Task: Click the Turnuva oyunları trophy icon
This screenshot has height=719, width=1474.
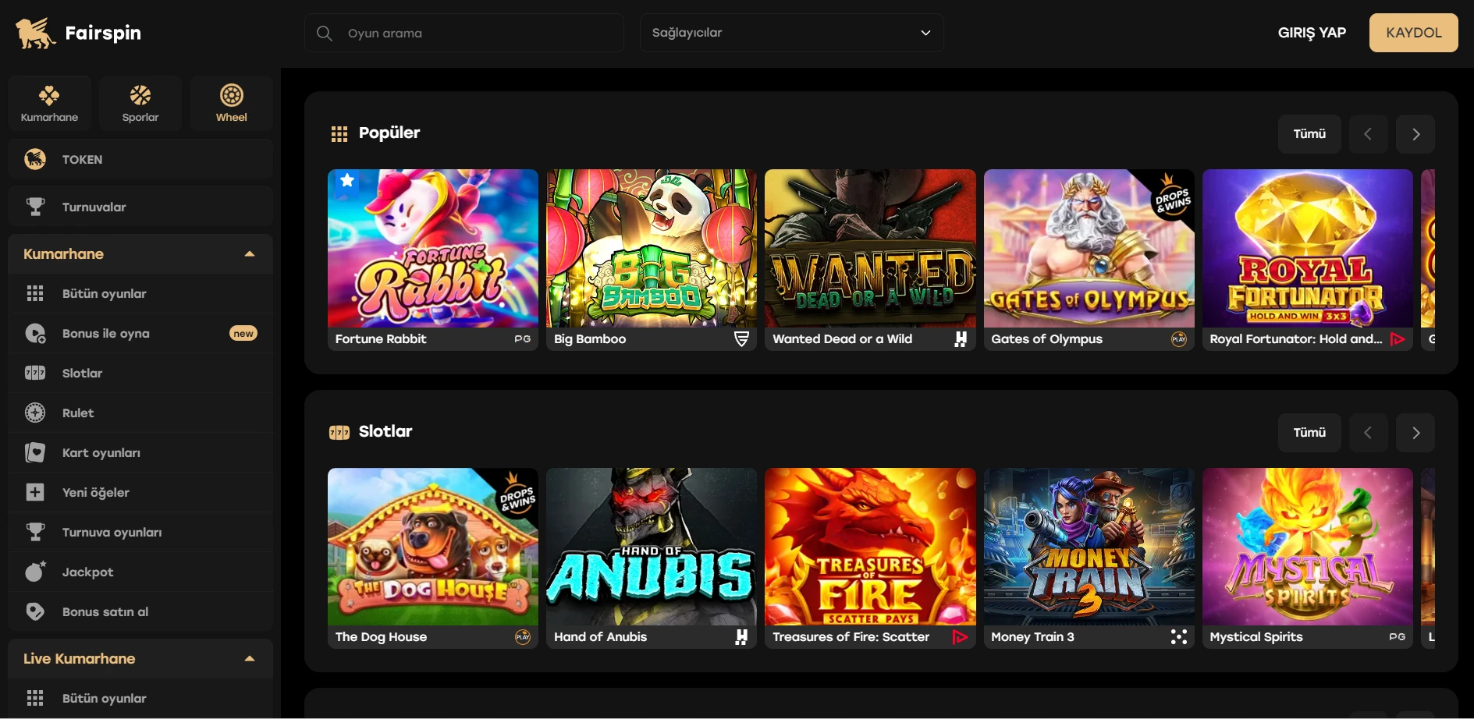Action: tap(35, 532)
